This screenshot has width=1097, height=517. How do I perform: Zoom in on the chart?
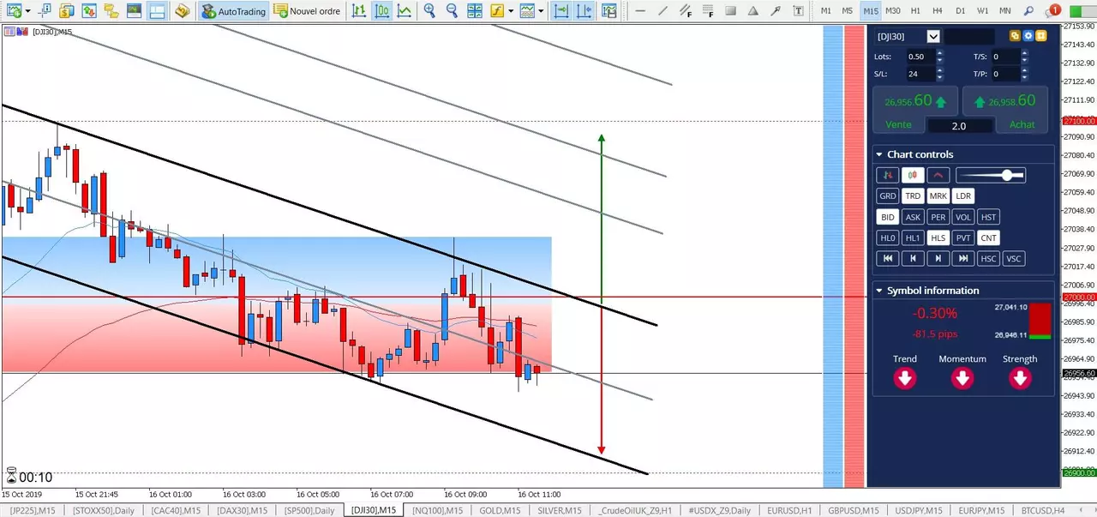[429, 11]
